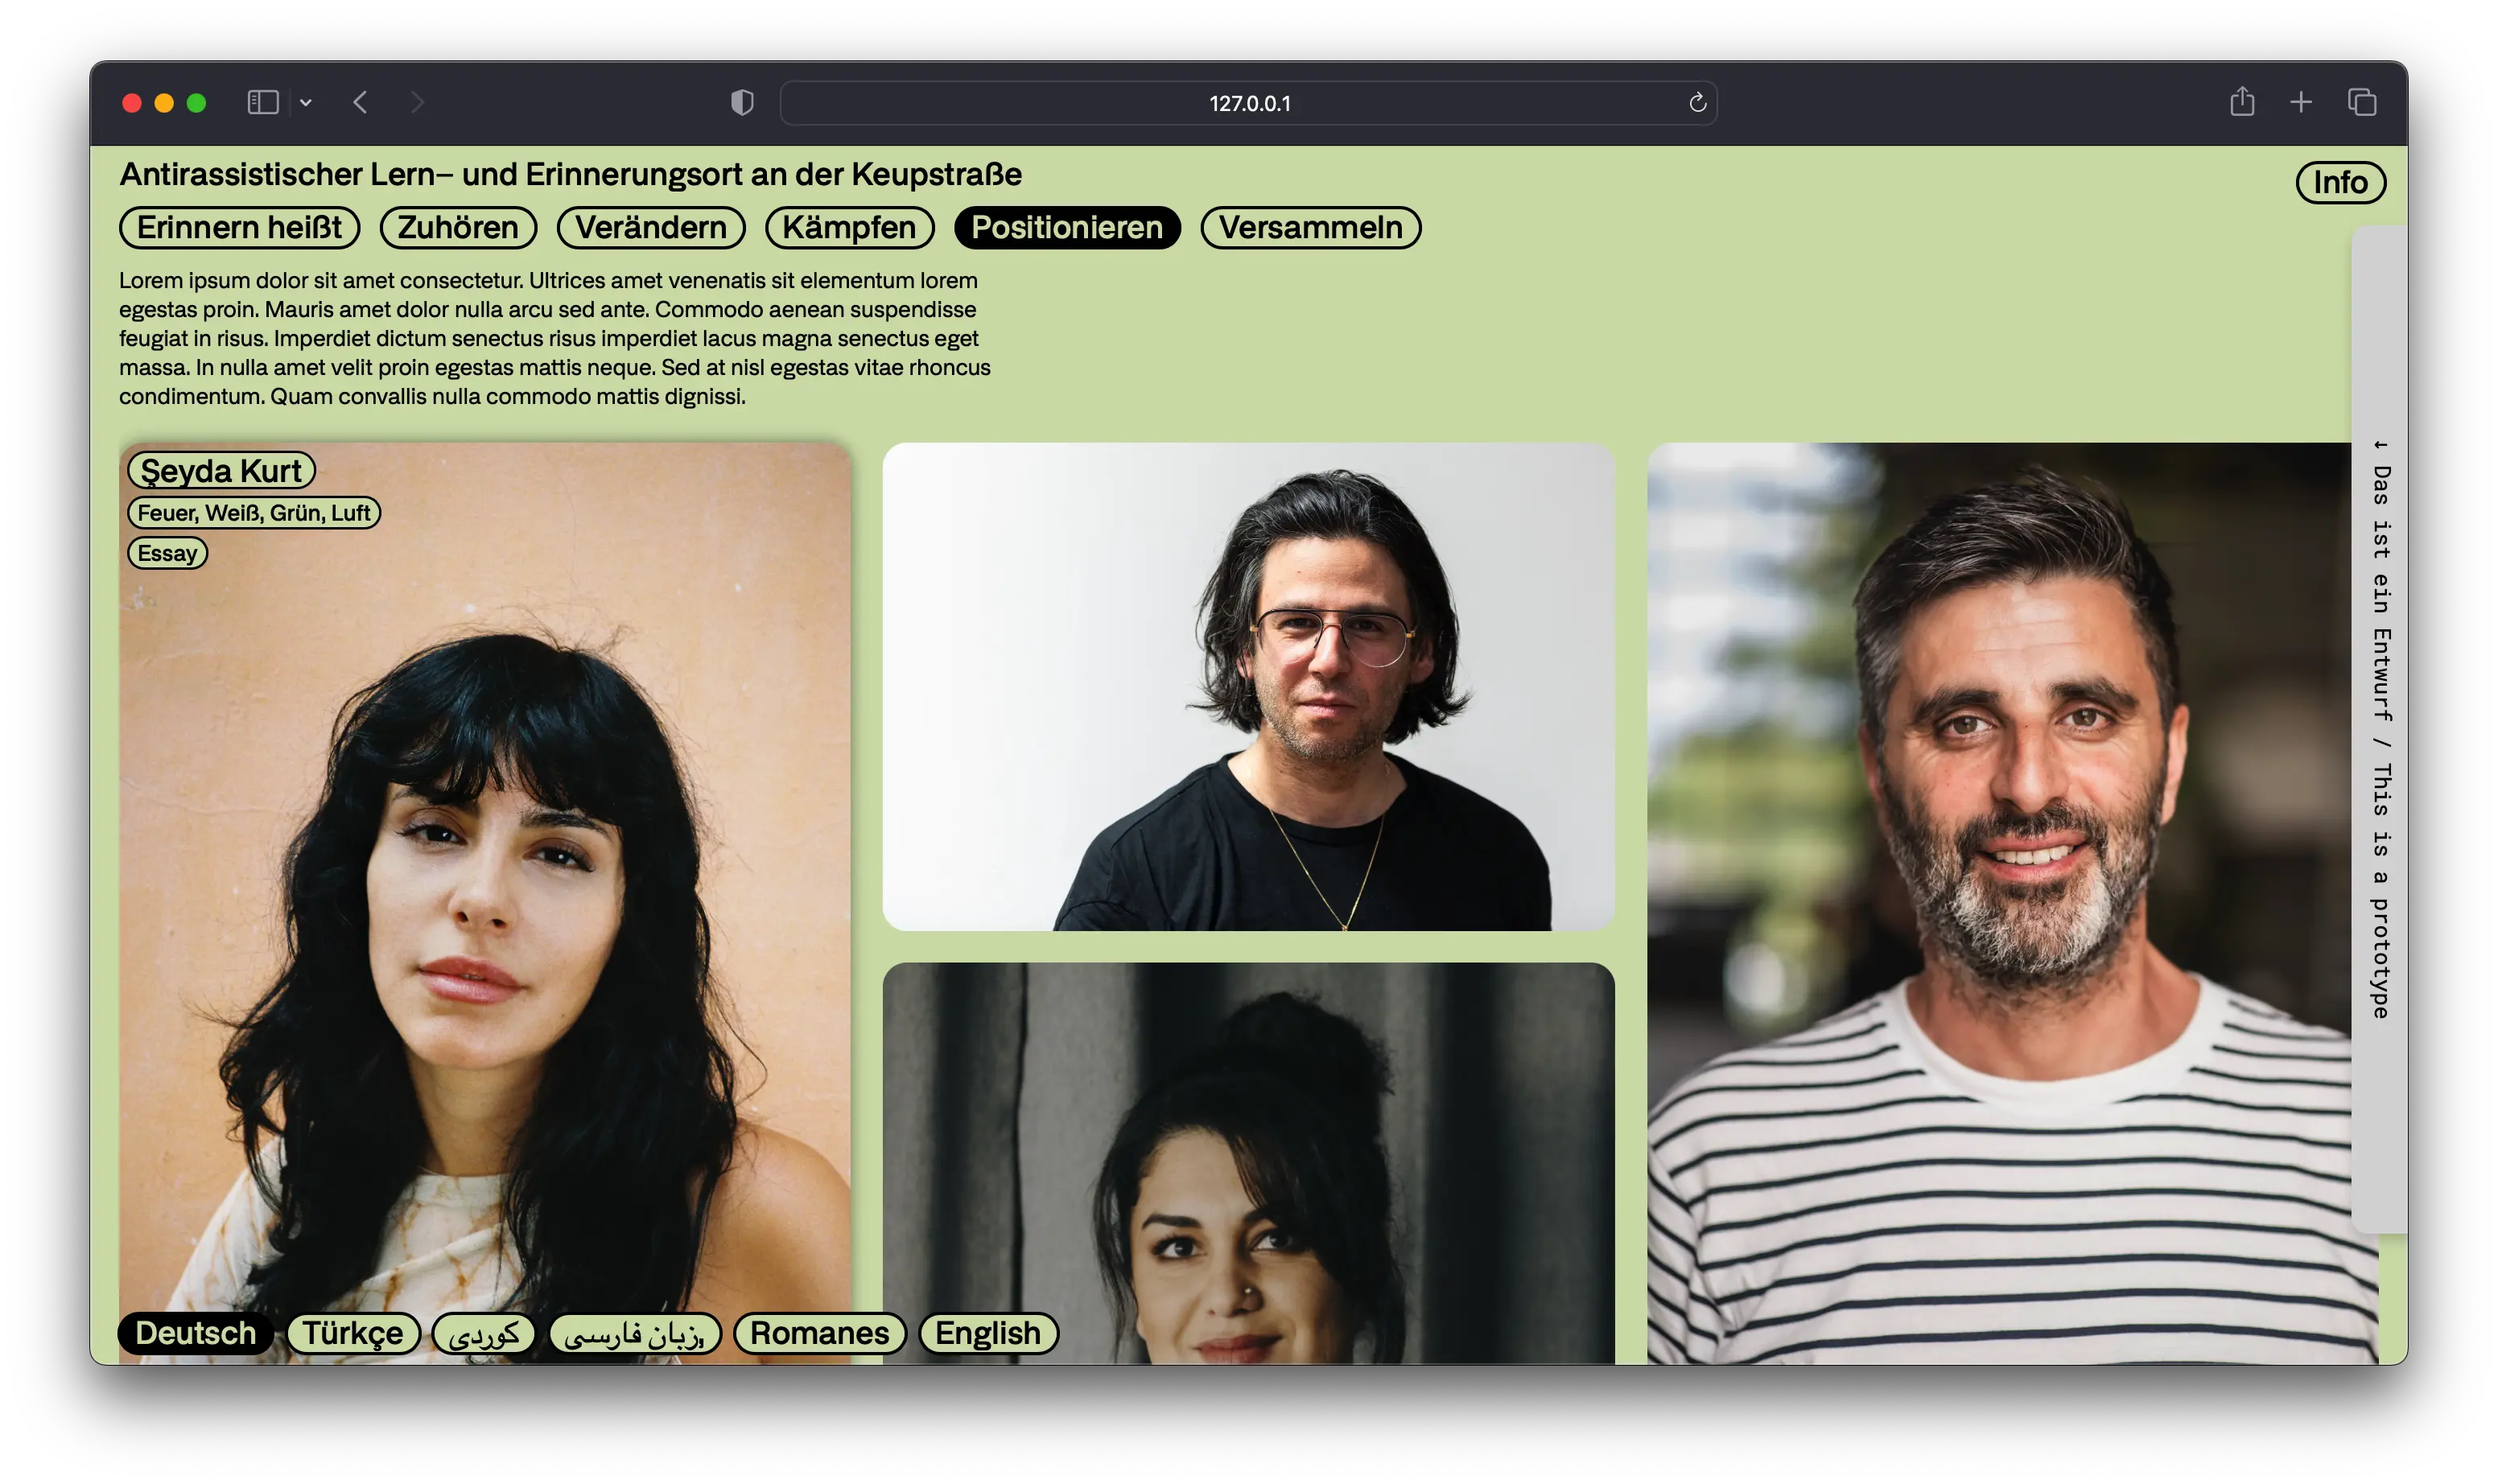Switch to the Kämpfen tab
Viewport: 2498px width, 1484px height.
click(x=849, y=228)
